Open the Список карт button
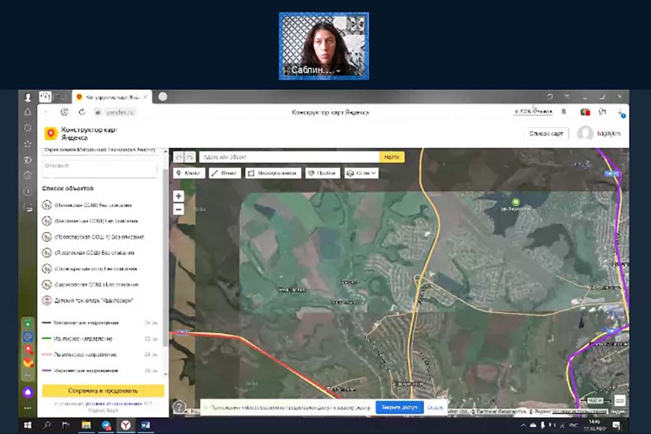This screenshot has width=651, height=434. pyautogui.click(x=546, y=133)
